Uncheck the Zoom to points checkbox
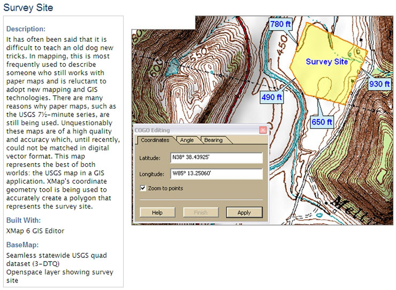The image size is (396, 290). pos(143,188)
